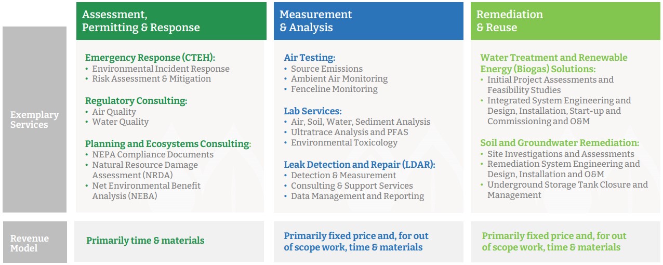Select the NEPA Compliance Documents item
Screen dimensions: 663x265
click(153, 154)
